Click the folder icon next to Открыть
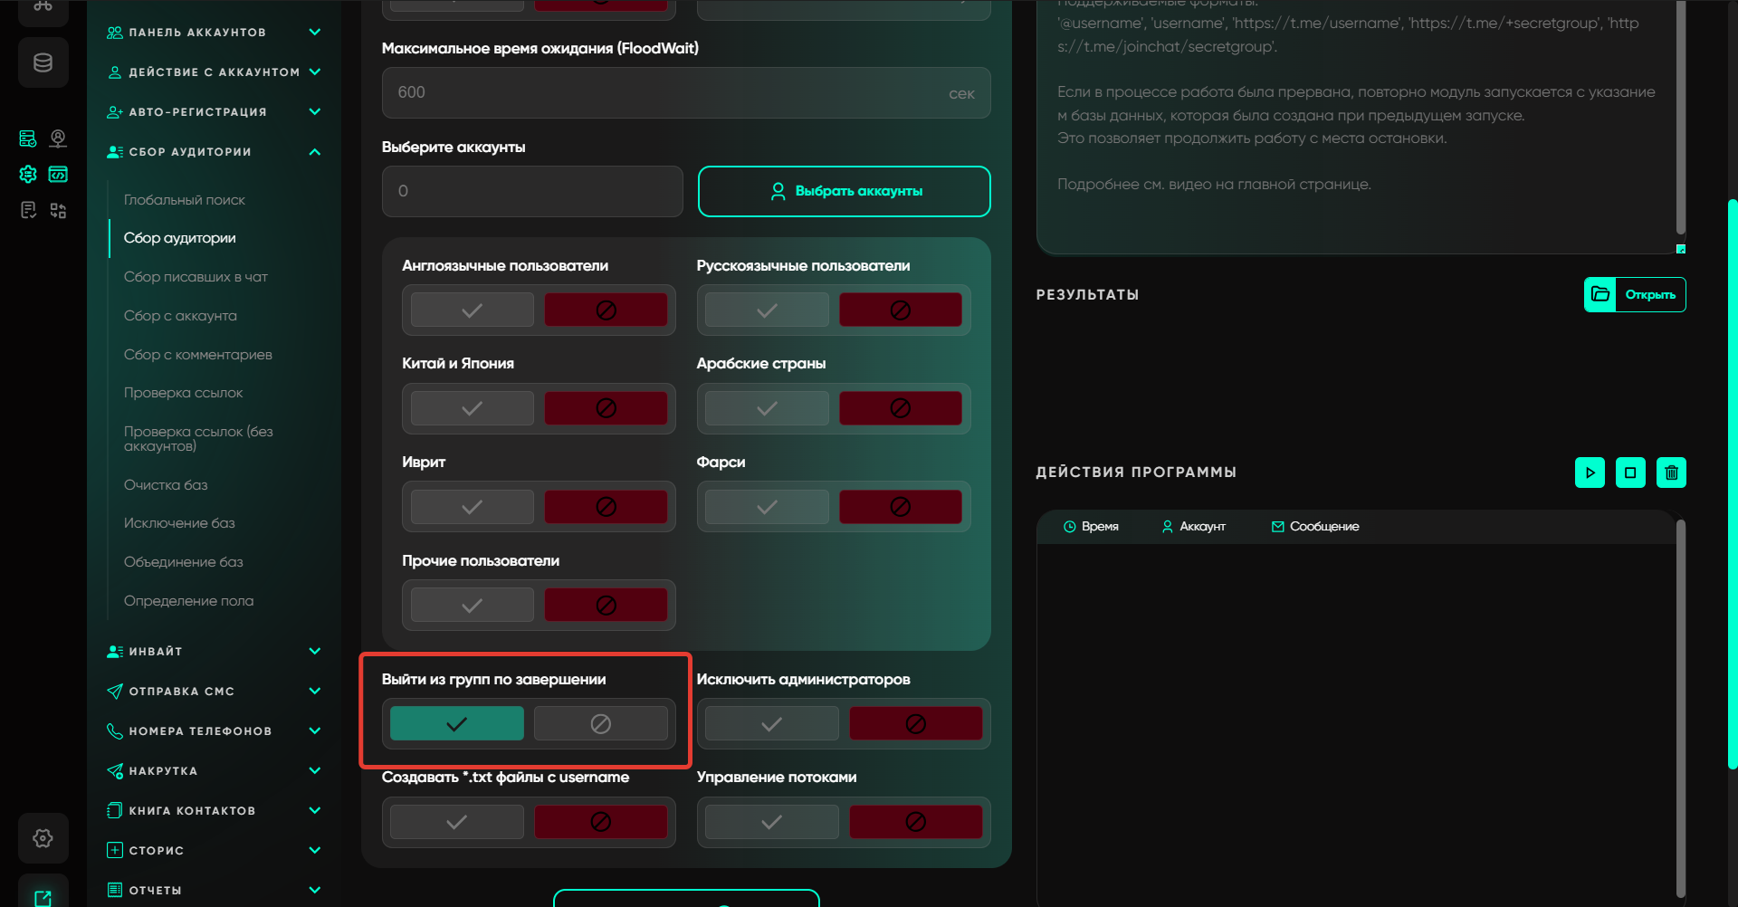This screenshot has width=1738, height=907. pos(1600,294)
